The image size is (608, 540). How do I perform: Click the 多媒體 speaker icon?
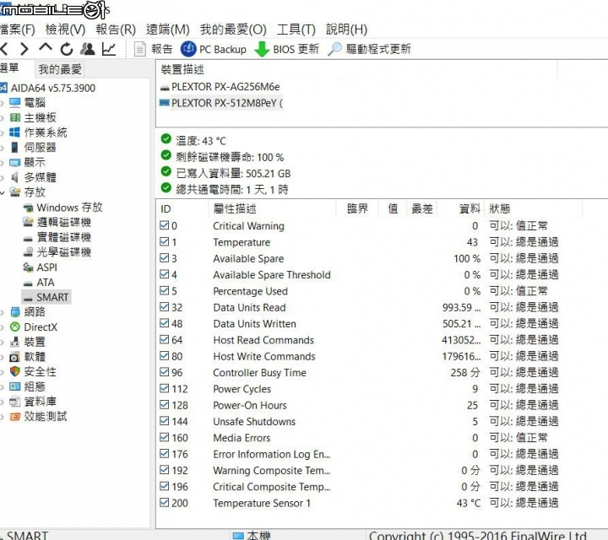14,177
